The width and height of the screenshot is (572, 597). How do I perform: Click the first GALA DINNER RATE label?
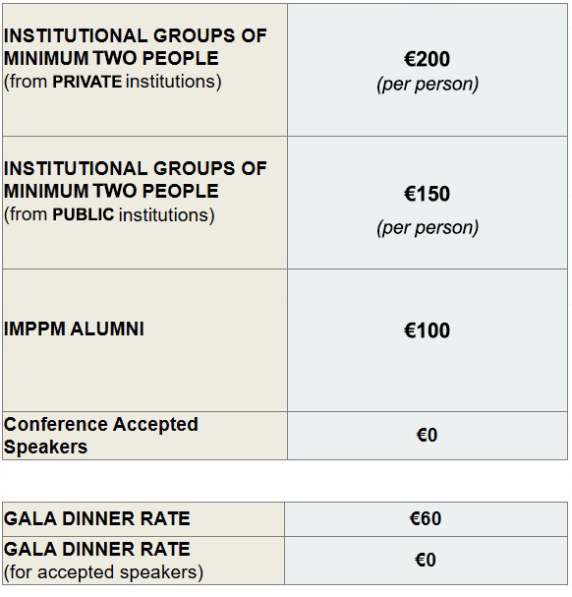tap(97, 518)
